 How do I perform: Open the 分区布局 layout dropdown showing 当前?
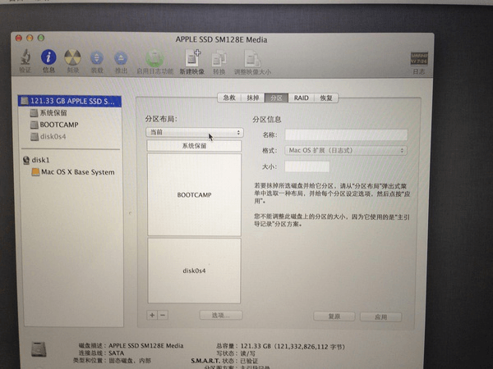coord(194,132)
